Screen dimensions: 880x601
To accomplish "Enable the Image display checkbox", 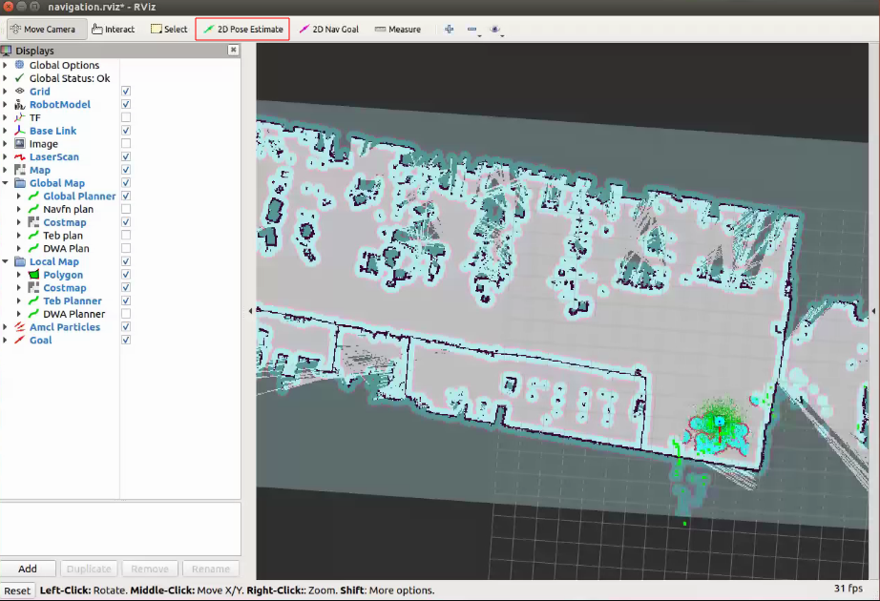I will click(x=126, y=144).
